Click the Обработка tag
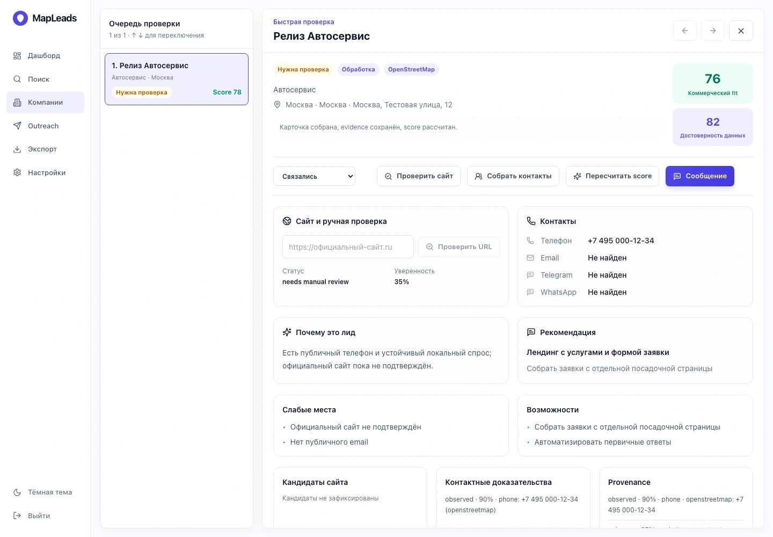773x537 pixels. [359, 69]
